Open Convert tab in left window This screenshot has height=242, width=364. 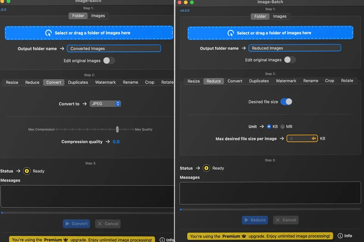54,83
